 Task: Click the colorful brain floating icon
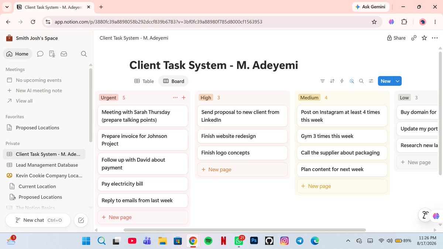click(436, 216)
